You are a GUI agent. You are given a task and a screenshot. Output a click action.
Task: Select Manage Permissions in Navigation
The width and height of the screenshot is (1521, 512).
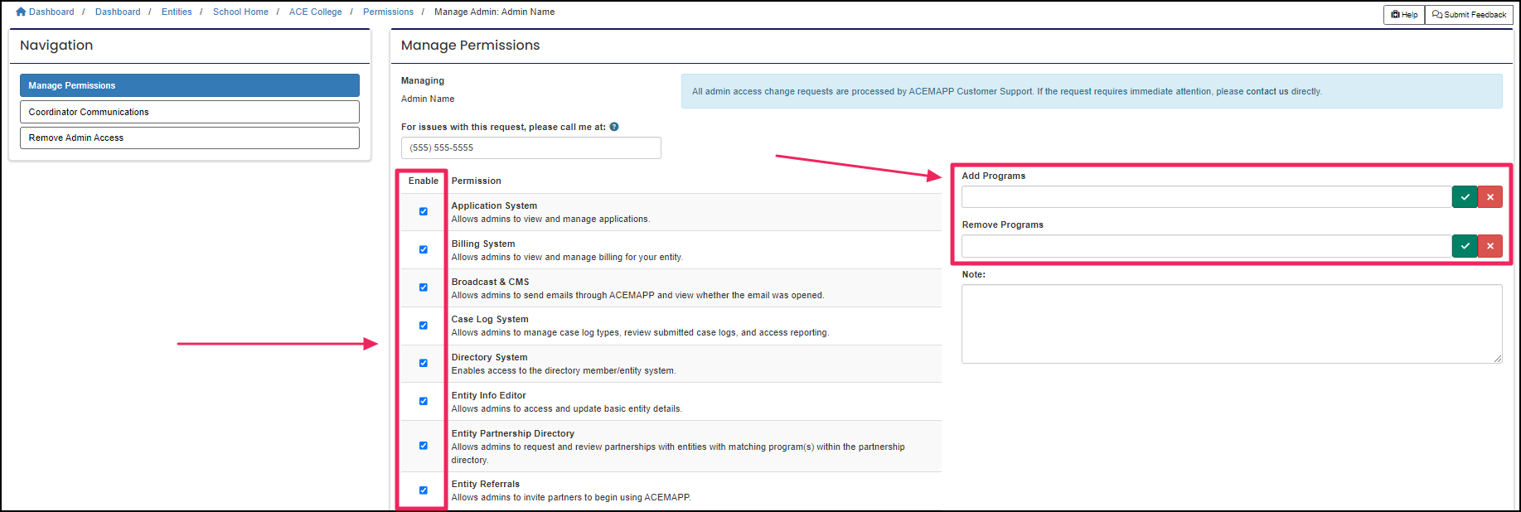(190, 85)
